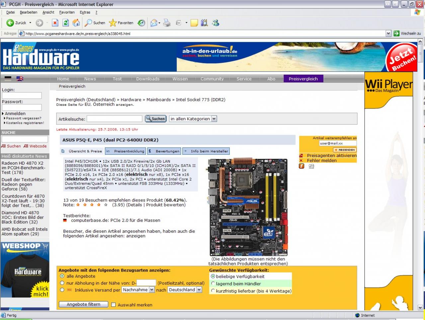Open the History clock icon in toolbar

[x=141, y=23]
